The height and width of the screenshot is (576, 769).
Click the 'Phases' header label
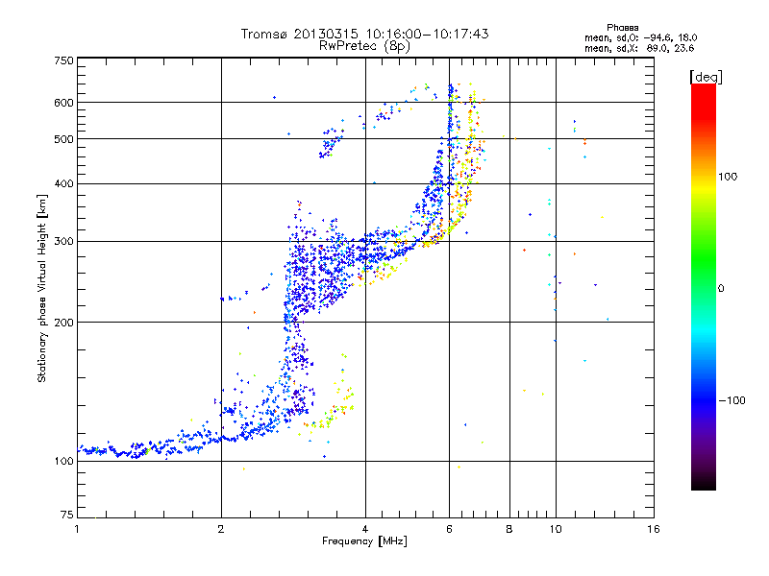point(622,28)
